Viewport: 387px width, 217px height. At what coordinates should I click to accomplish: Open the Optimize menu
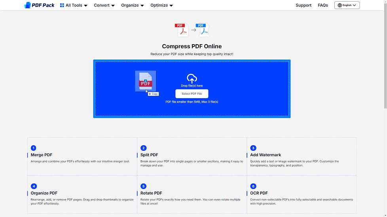pos(161,6)
